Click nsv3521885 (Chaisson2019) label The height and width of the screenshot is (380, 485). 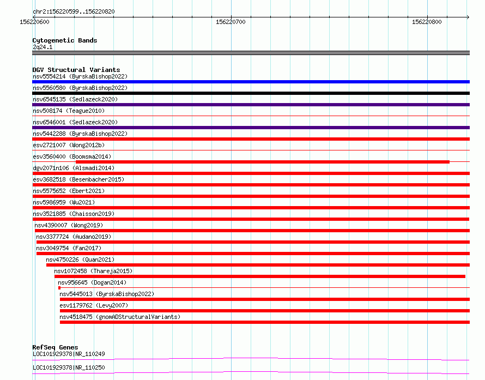point(74,214)
